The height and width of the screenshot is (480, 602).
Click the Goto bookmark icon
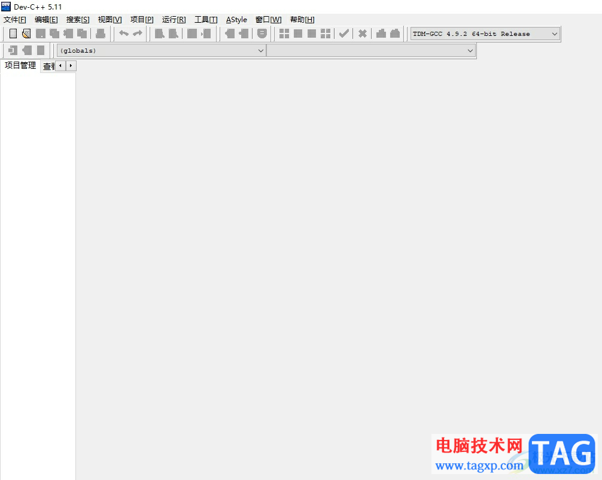tap(41, 50)
